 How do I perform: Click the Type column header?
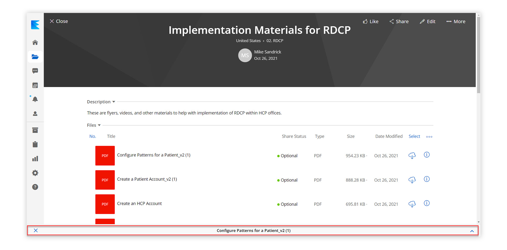320,136
